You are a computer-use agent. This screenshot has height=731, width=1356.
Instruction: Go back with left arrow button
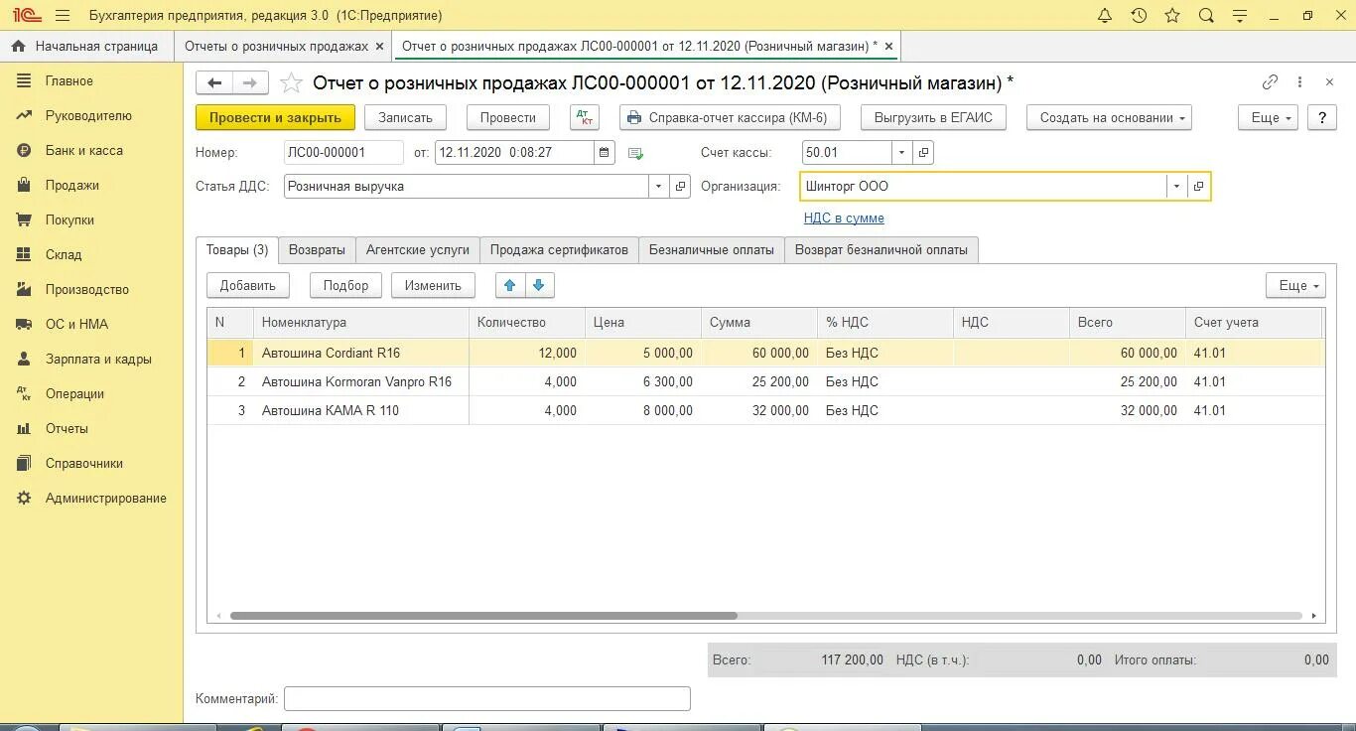[213, 83]
